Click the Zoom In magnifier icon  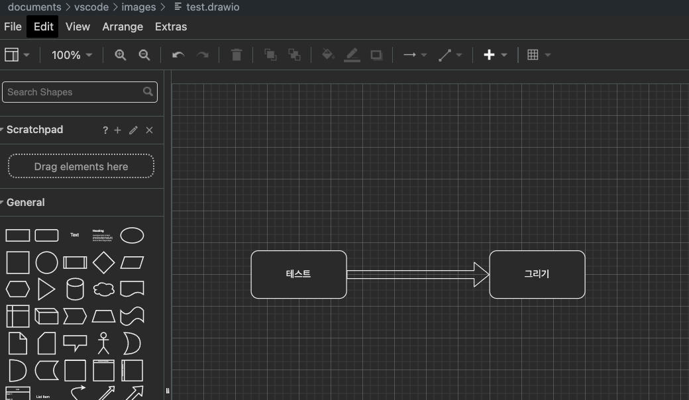[120, 55]
